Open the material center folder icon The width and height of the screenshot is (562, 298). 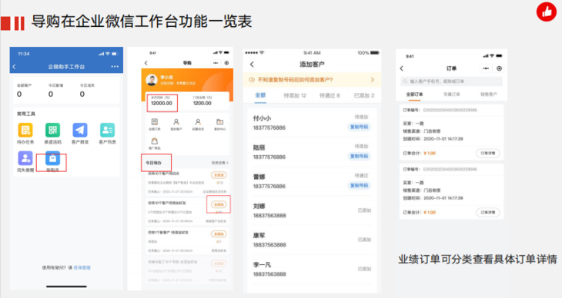219,122
